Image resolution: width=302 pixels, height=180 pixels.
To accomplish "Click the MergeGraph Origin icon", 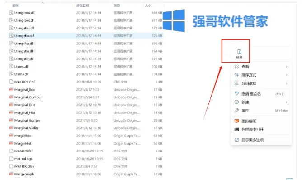I will (x=11, y=174).
